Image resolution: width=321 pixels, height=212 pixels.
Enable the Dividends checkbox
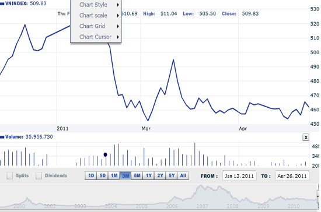39,176
